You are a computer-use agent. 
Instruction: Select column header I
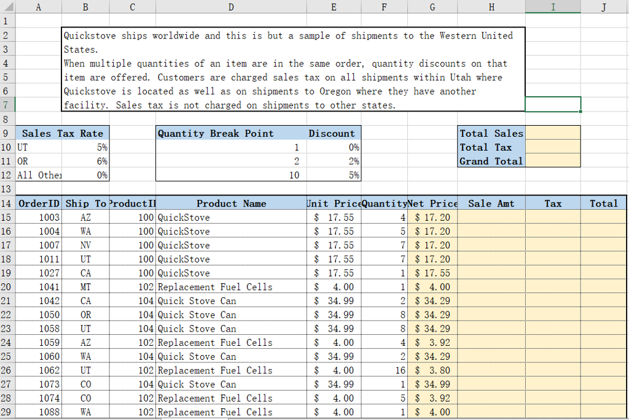point(552,6)
